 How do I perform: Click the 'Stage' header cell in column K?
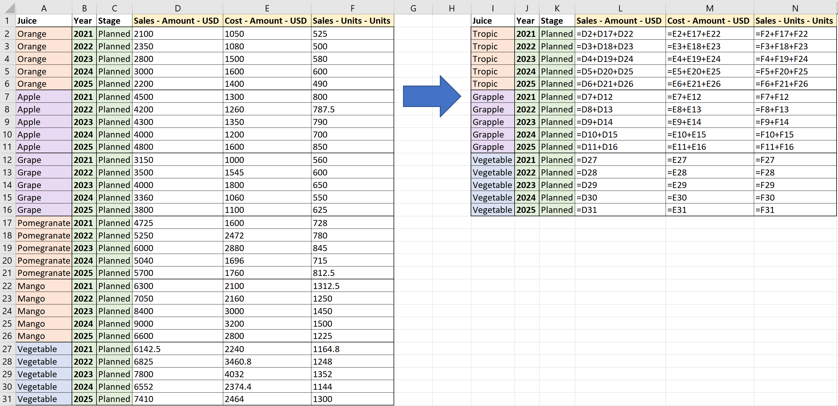557,21
